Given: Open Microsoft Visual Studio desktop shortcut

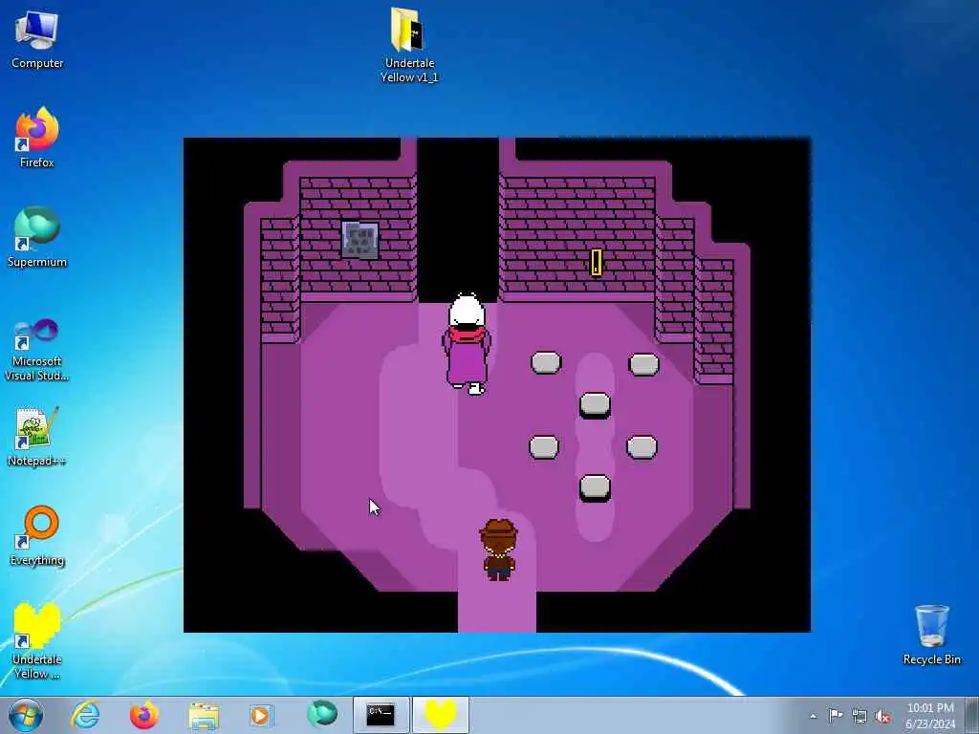Looking at the screenshot, I should pyautogui.click(x=37, y=350).
